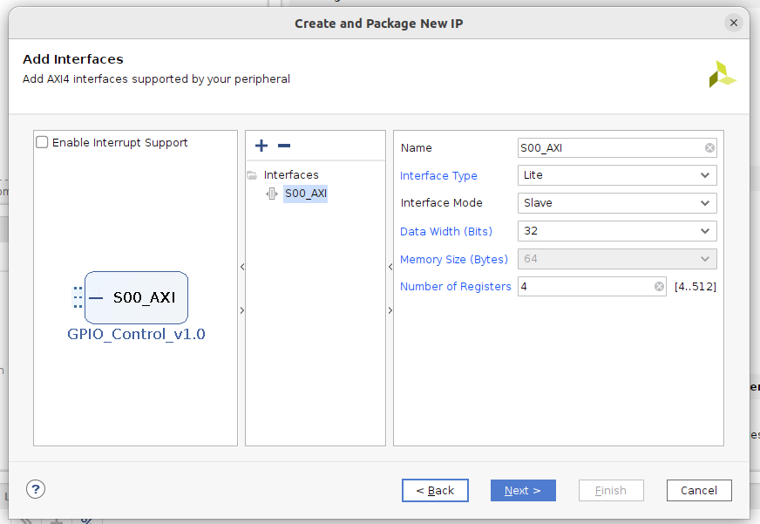Collapse the left preview pane arrow

click(241, 267)
